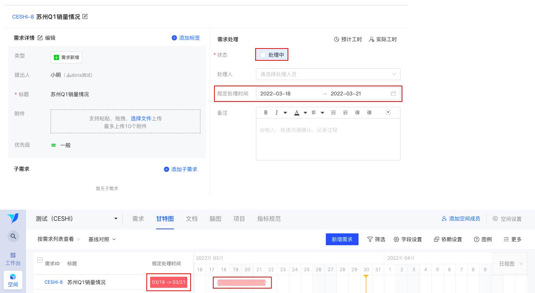Collapse the requirement list via the minus box
535x293 pixels.
pyautogui.click(x=40, y=260)
